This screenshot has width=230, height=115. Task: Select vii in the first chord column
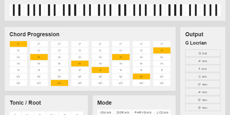(x=18, y=83)
